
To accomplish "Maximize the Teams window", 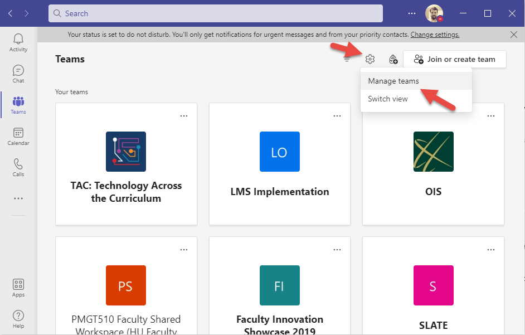I will coord(488,13).
